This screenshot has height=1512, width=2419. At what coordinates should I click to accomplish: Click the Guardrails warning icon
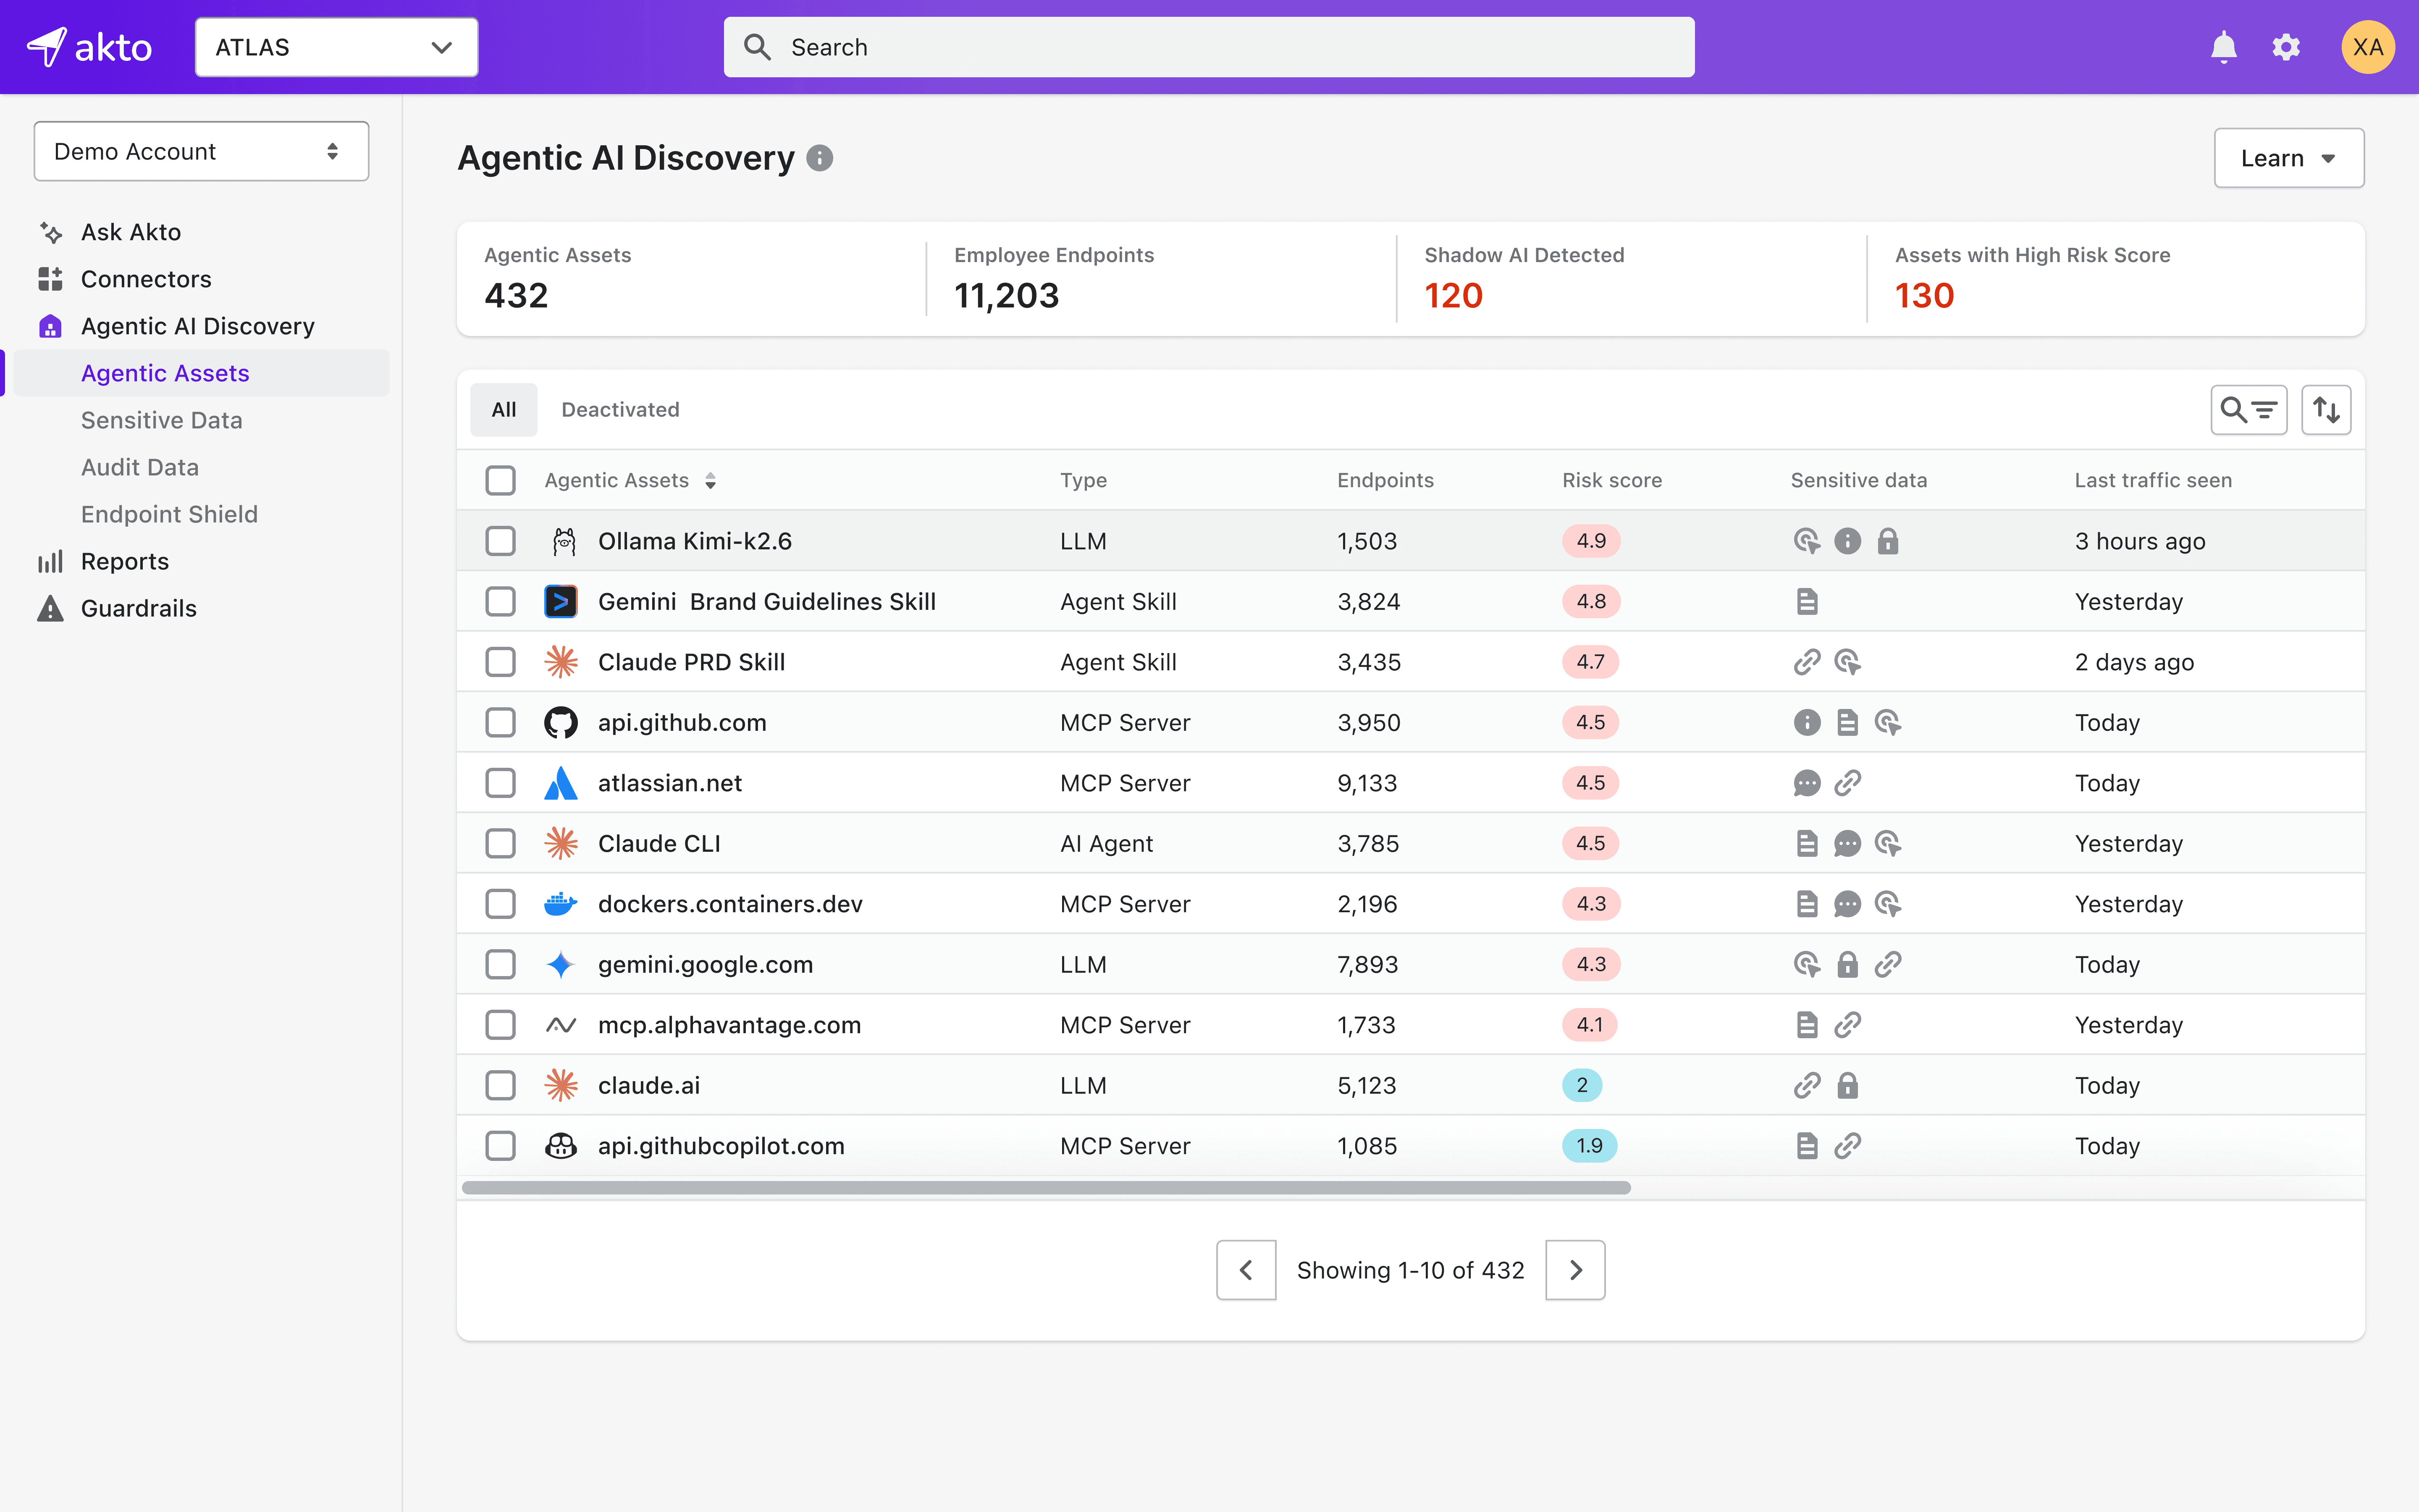(50, 609)
